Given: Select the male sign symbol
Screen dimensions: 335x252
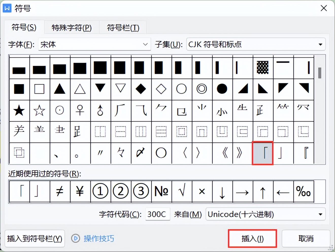Looking at the screenshot, I should point(100,111).
